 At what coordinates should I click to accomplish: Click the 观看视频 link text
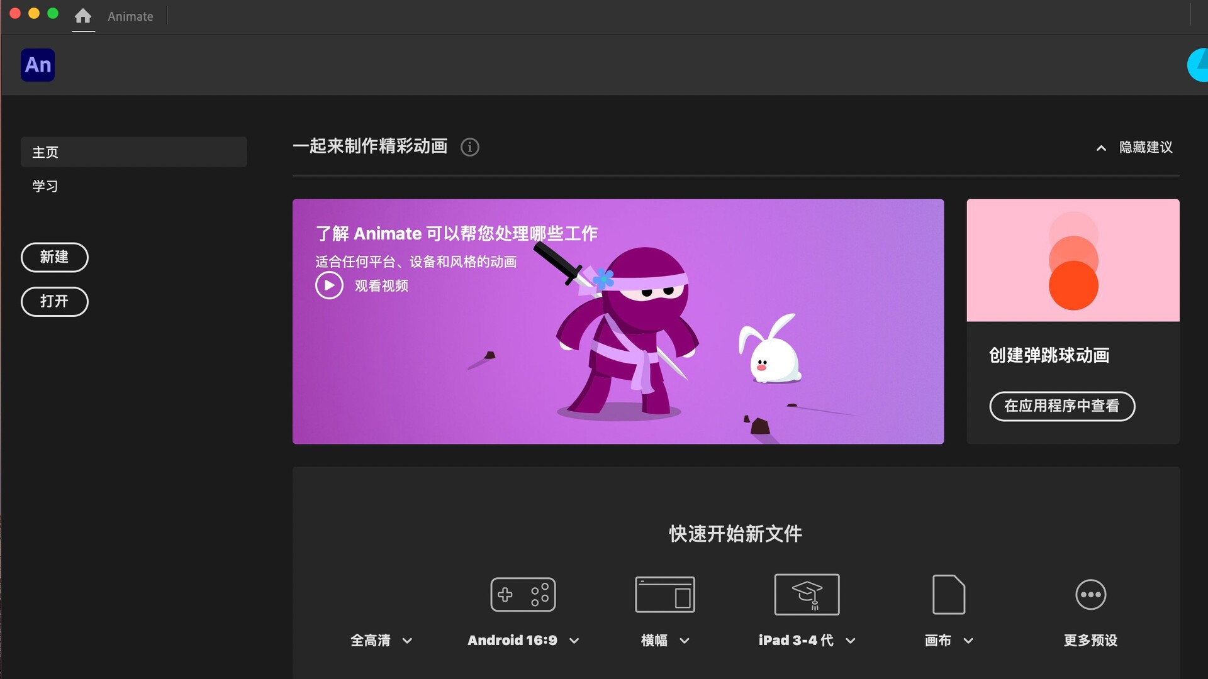(x=381, y=285)
